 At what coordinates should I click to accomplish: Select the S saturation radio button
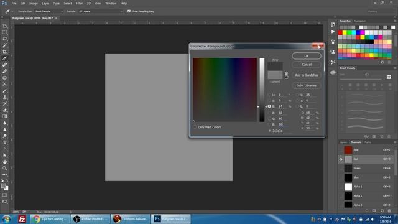point(269,101)
